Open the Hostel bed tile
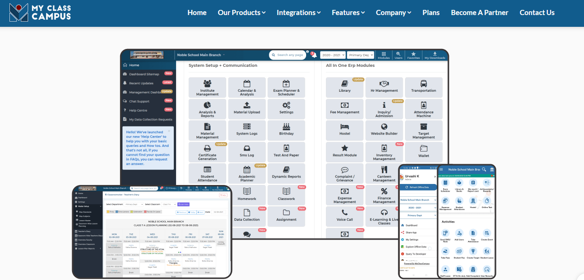Screen dimensions: 584x280 click(x=345, y=131)
